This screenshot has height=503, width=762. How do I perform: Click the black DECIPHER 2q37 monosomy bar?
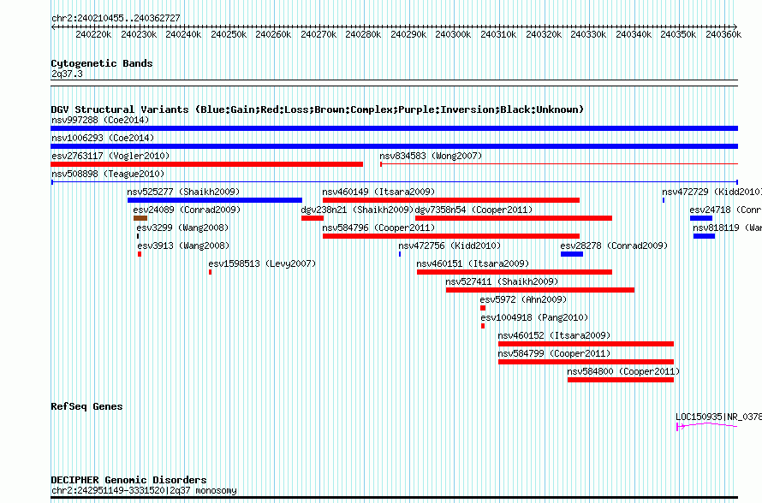pos(394,498)
